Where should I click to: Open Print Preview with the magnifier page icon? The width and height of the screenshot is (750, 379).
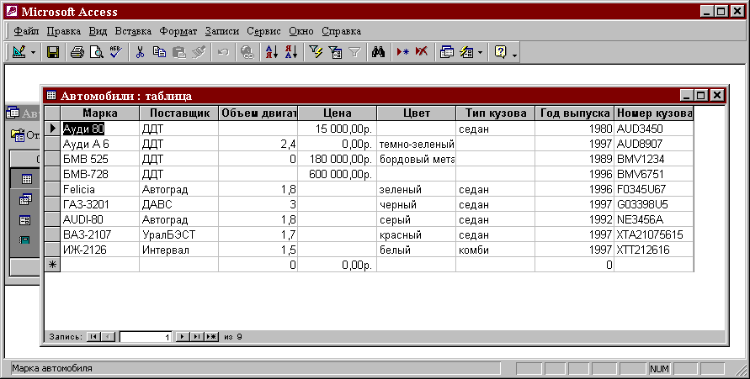(96, 51)
